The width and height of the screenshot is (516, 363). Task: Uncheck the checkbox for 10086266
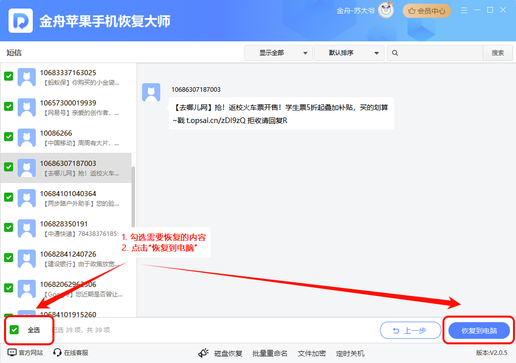click(x=9, y=137)
